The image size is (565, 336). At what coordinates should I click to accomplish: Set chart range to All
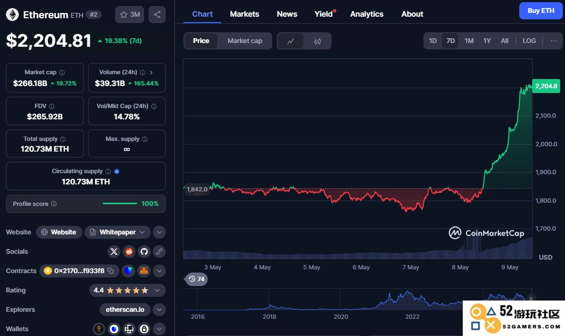(505, 41)
